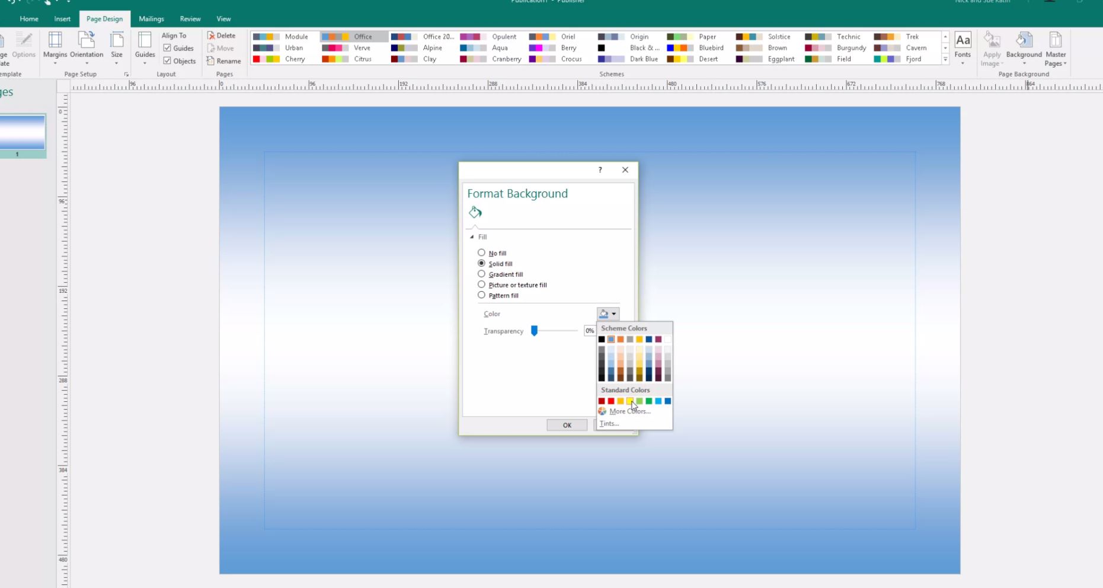Select the Gradient fill radio button
The height and width of the screenshot is (588, 1103).
(x=482, y=274)
